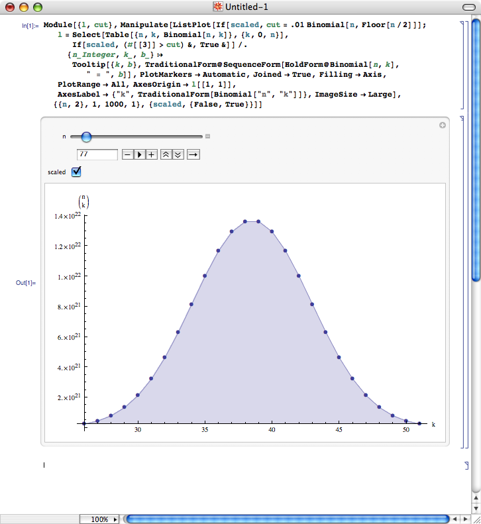Screen dimensions: 481x524
Task: Click the n value input field
Action: (97, 154)
